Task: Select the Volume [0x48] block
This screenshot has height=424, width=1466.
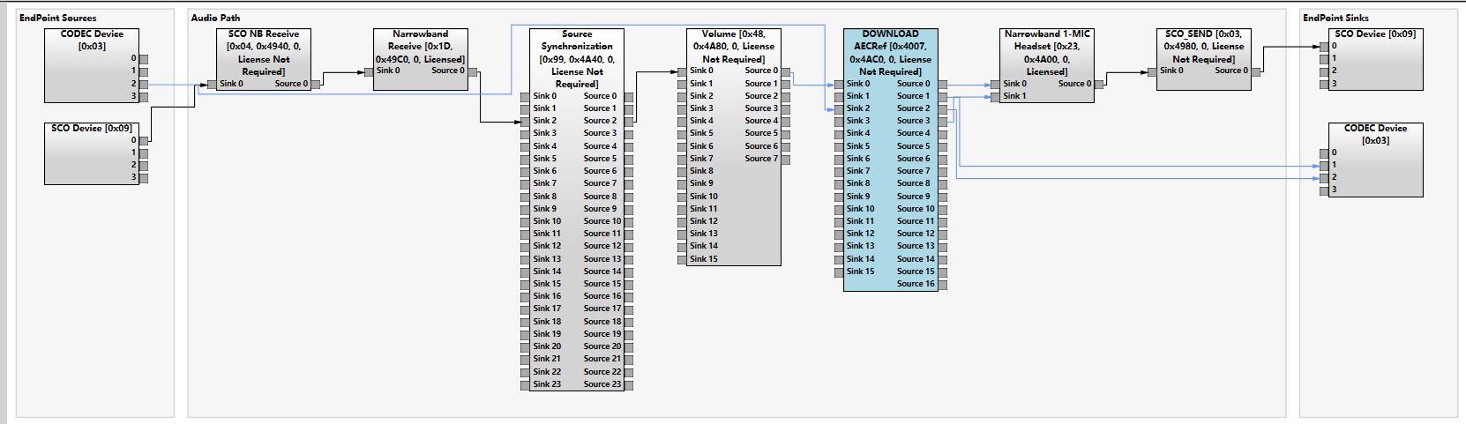Action: point(734,147)
